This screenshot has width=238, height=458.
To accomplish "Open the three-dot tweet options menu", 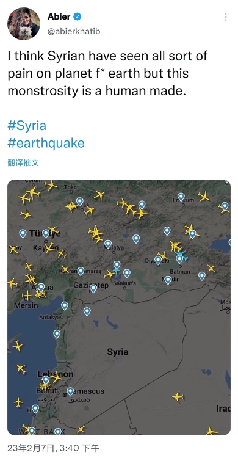I will click(226, 17).
